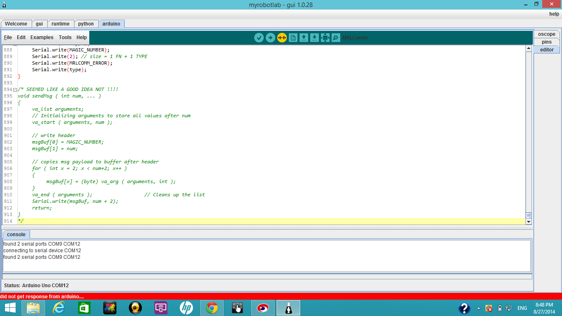
Task: Click line 'void sendMsg ( int num, ... )'
Action: pyautogui.click(x=59, y=96)
